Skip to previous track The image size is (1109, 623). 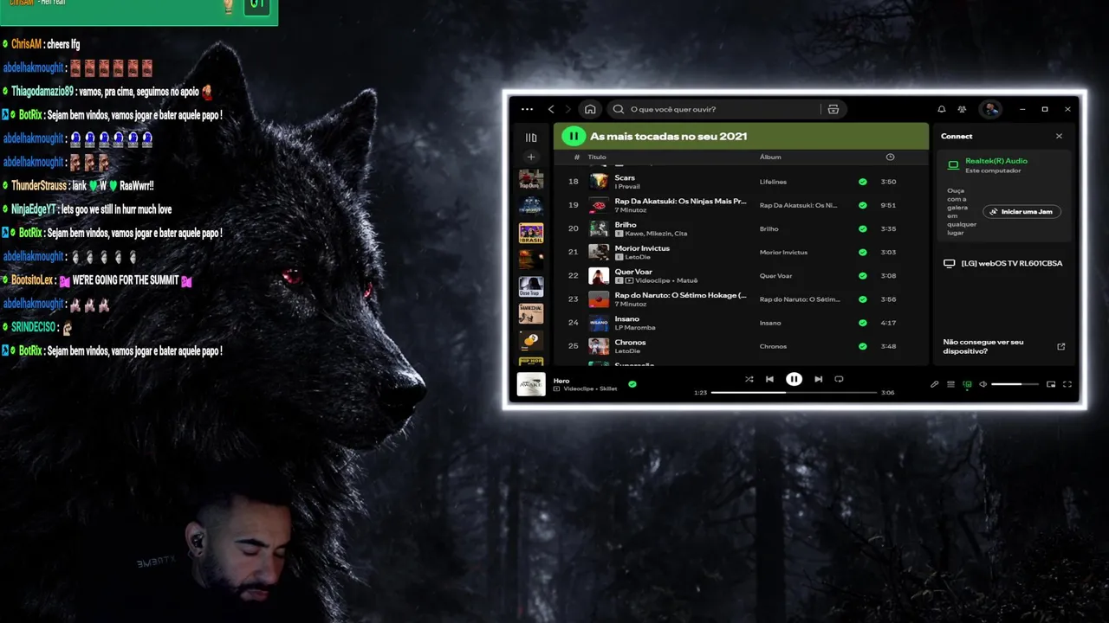769,379
